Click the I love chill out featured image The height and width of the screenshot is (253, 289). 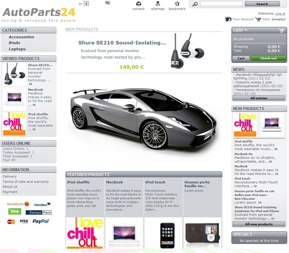[85, 233]
